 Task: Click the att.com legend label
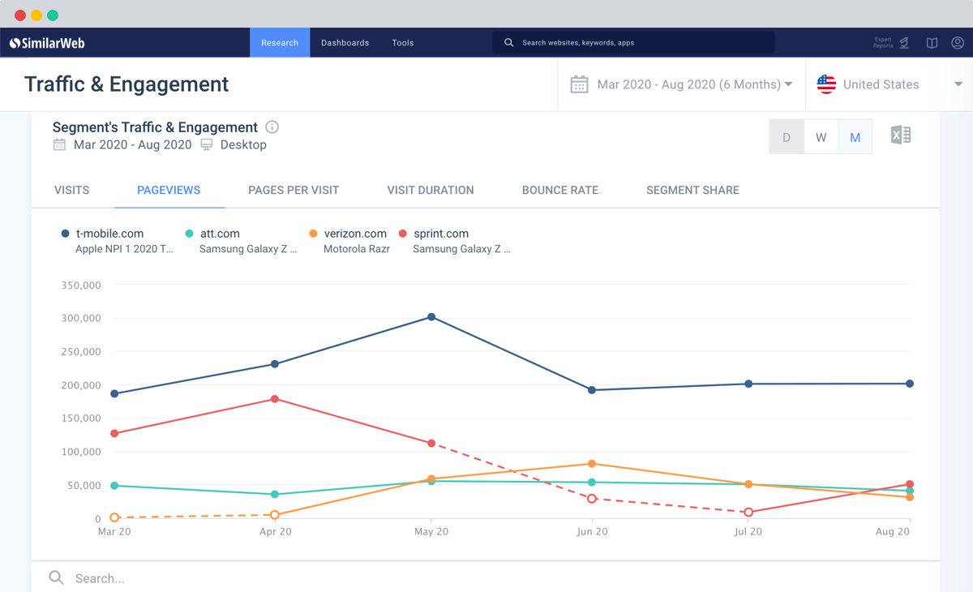click(220, 234)
